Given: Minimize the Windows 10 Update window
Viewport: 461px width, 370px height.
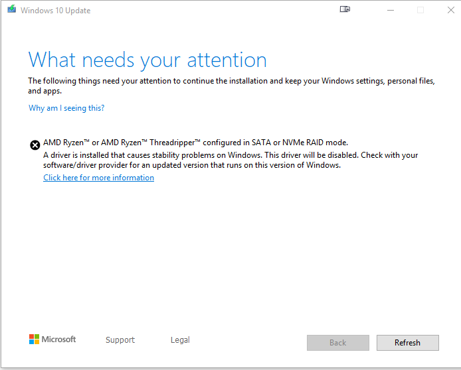Looking at the screenshot, I should (391, 10).
